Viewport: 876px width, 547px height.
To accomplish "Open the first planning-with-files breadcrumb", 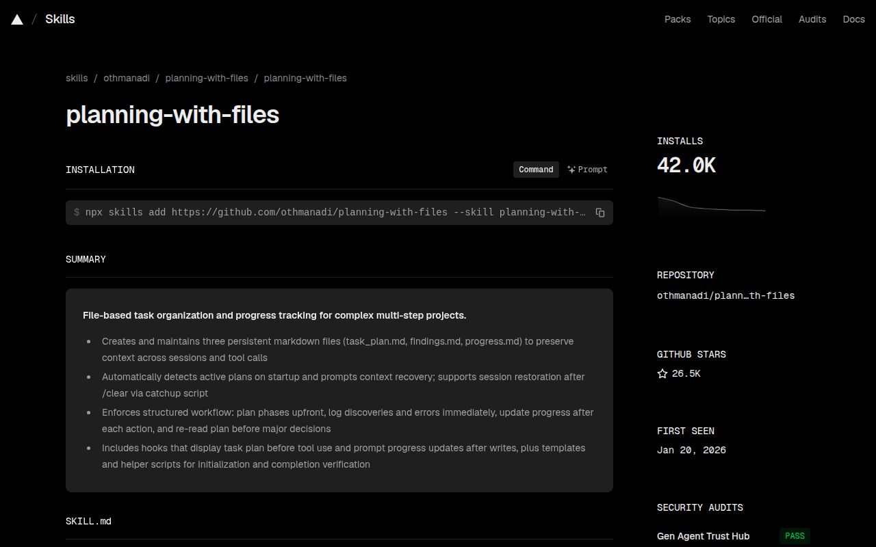I will (207, 78).
